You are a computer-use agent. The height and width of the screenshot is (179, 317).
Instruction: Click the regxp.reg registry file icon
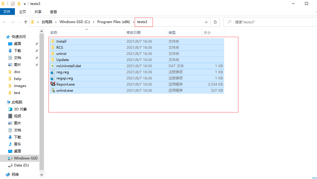pyautogui.click(x=53, y=78)
